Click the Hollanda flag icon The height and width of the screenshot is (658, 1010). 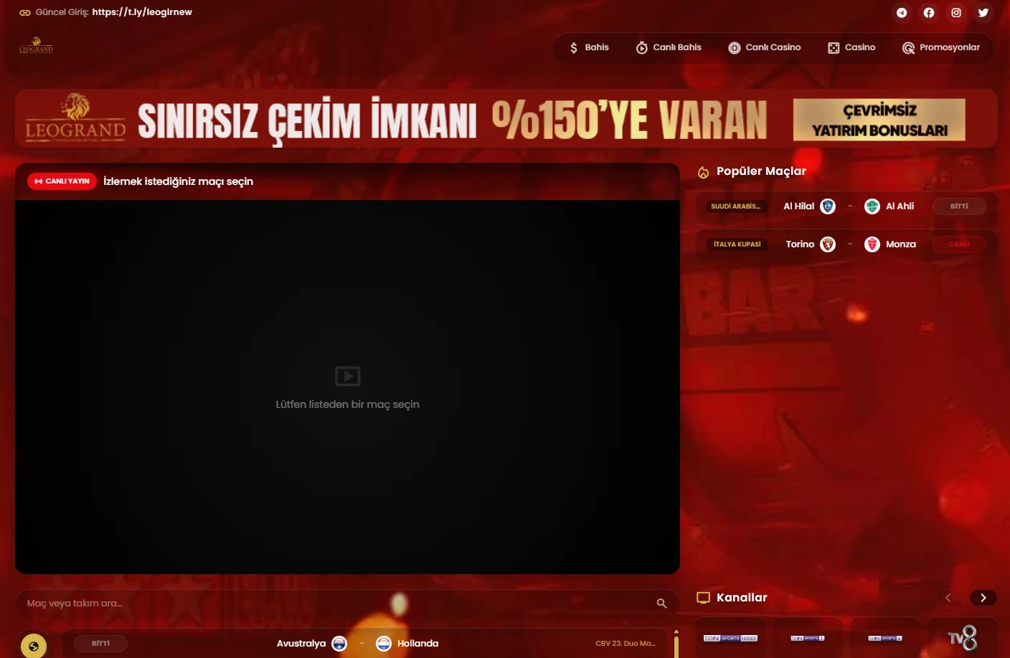point(384,644)
